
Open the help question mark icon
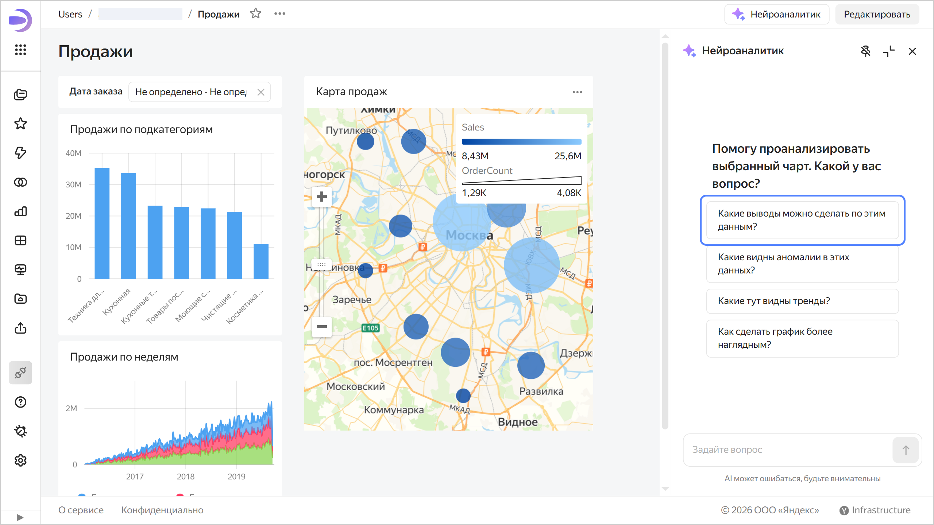click(20, 402)
